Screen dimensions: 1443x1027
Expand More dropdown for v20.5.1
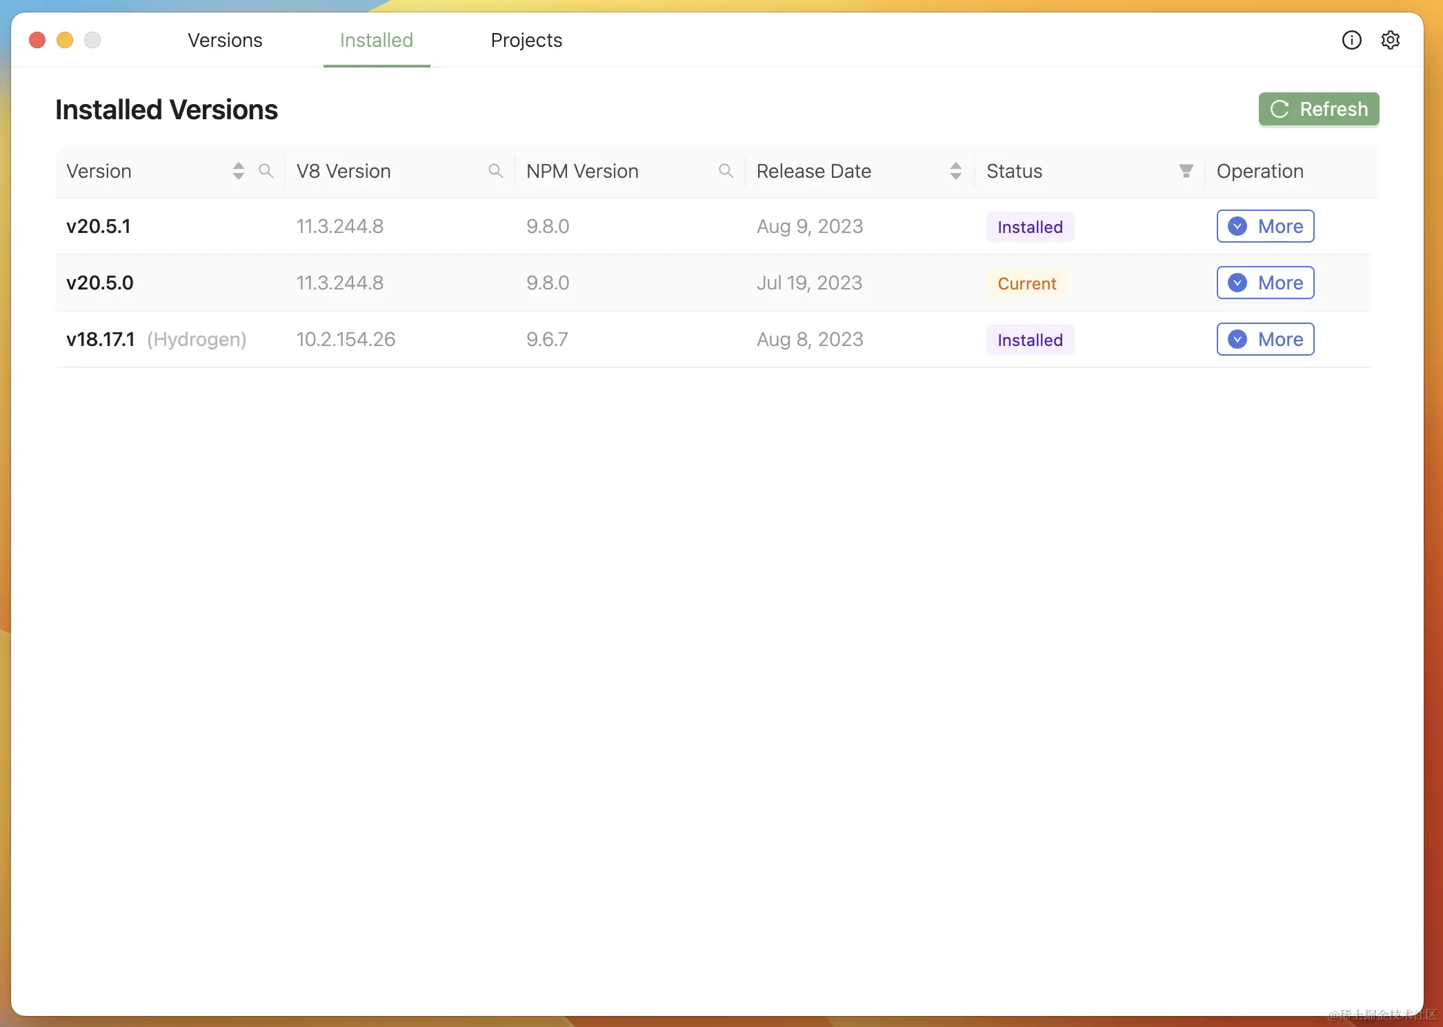pyautogui.click(x=1265, y=226)
